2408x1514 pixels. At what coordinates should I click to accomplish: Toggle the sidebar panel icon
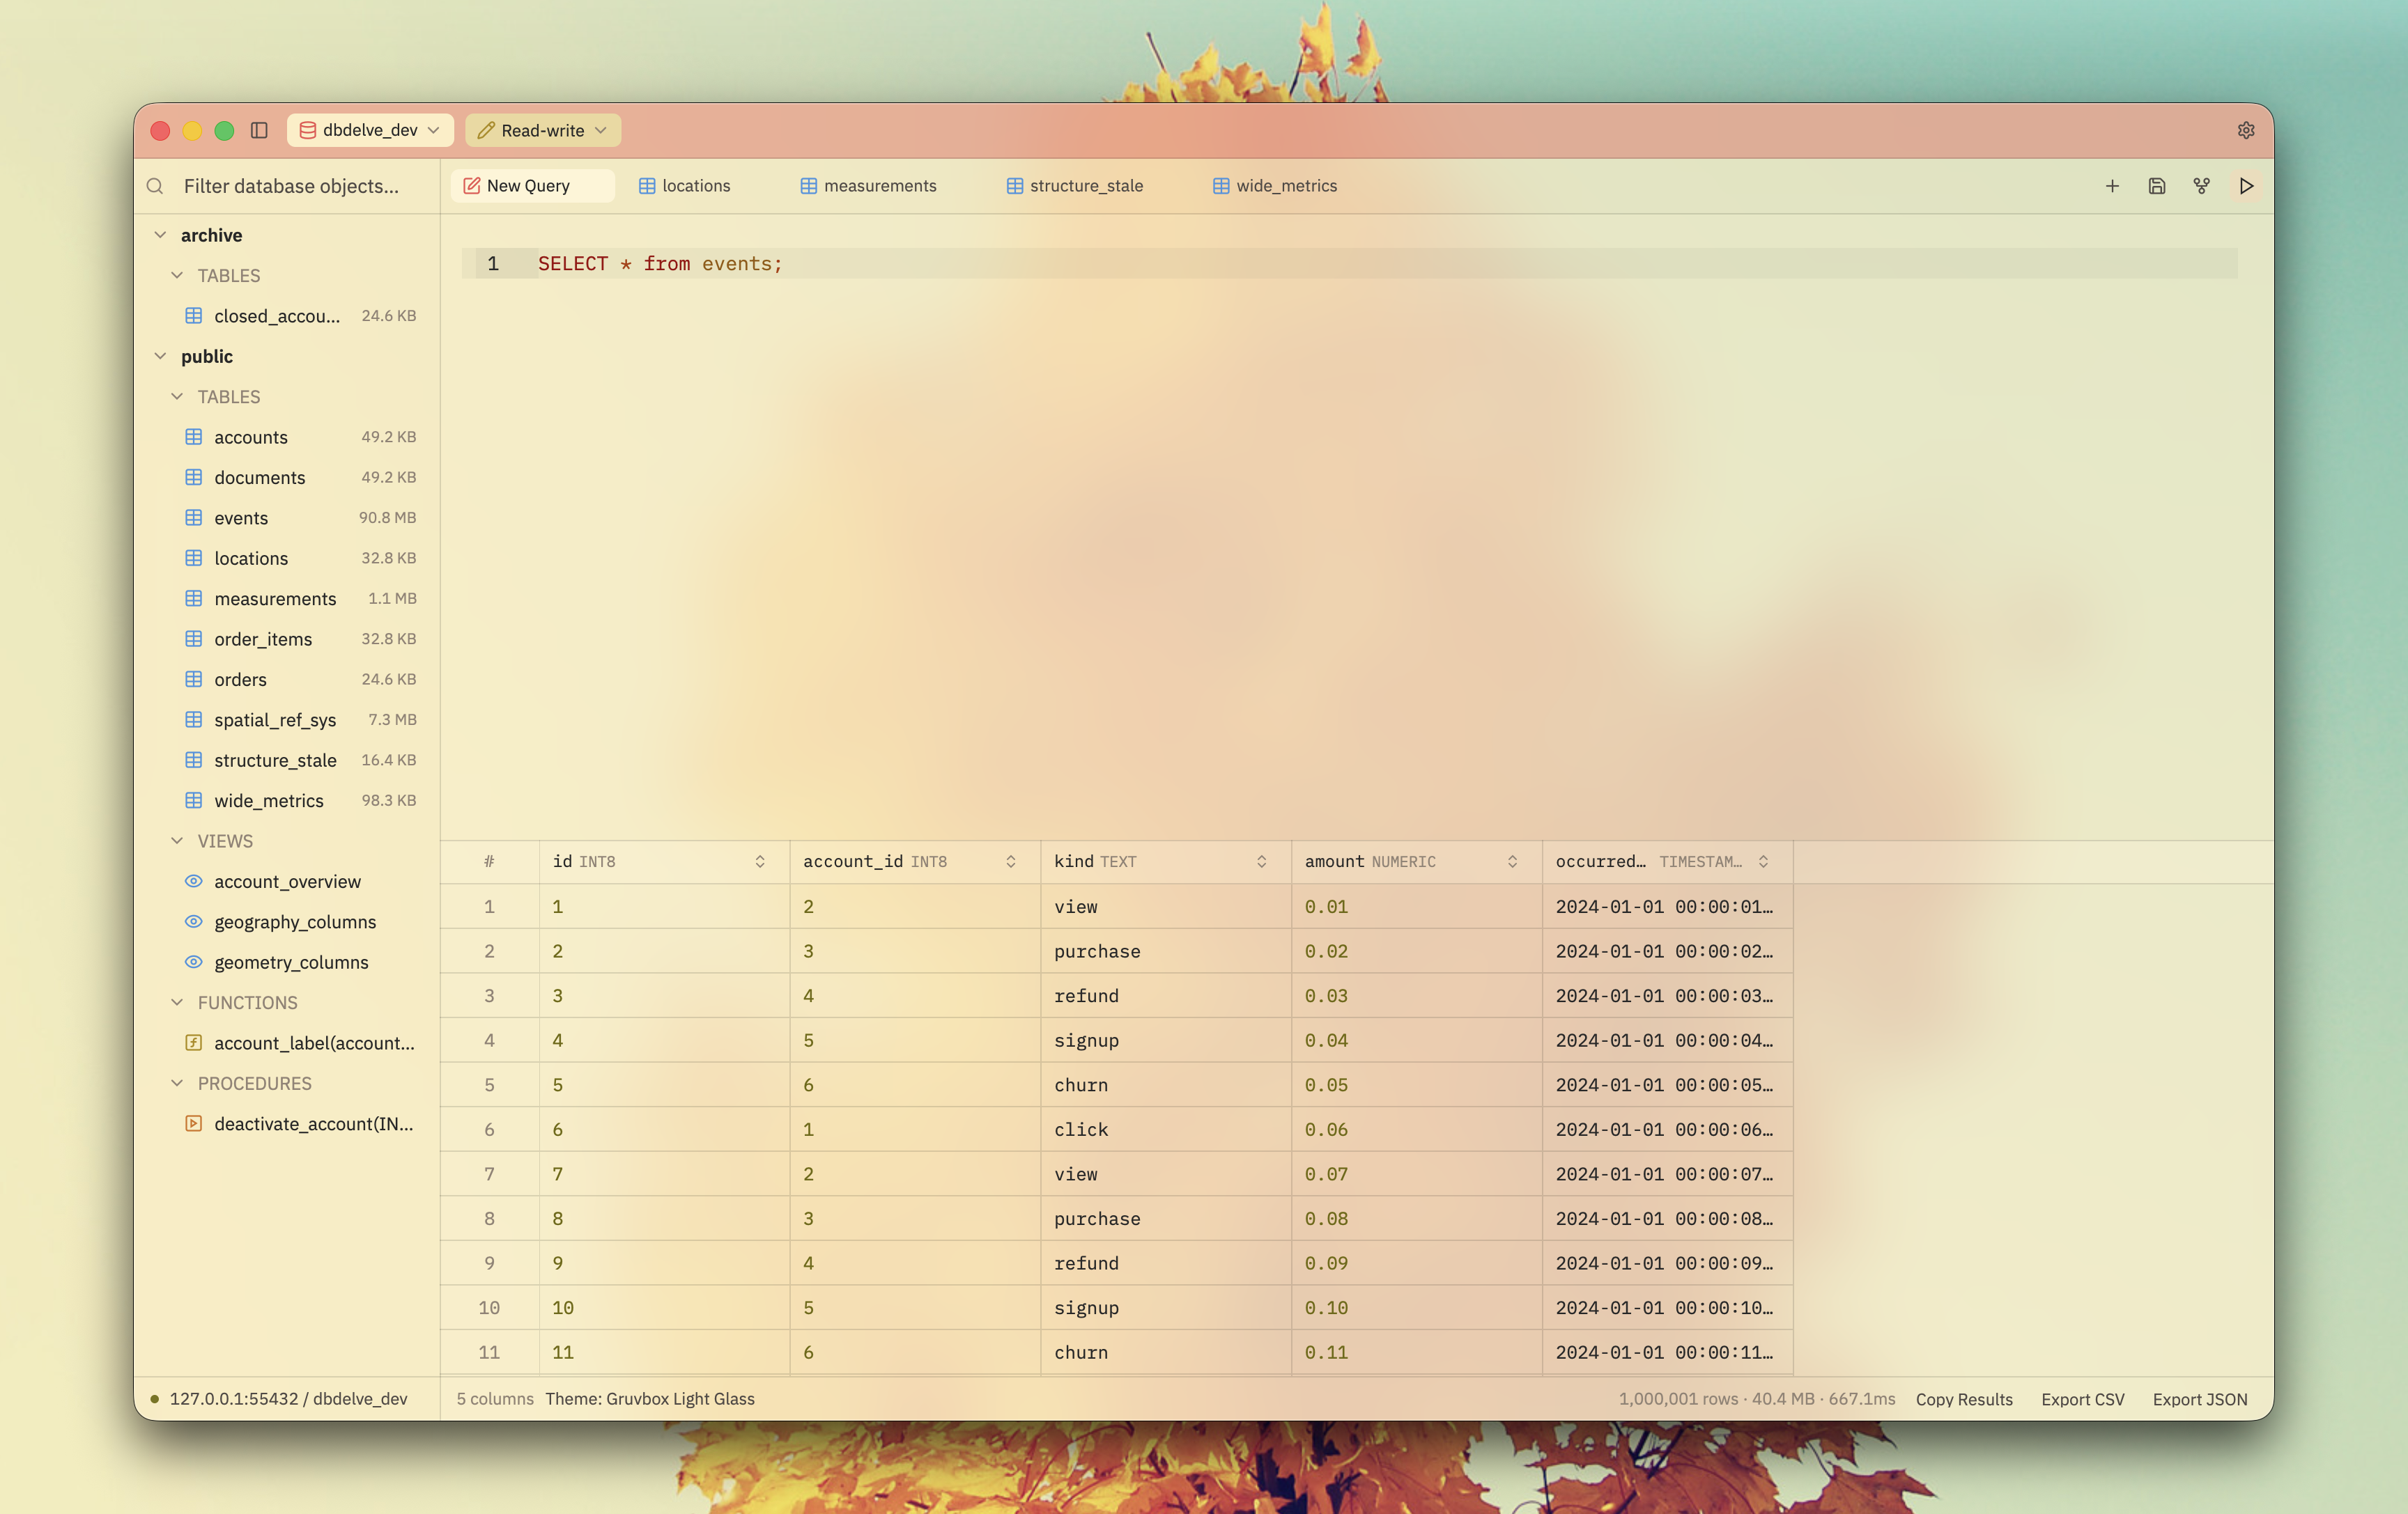tap(259, 131)
